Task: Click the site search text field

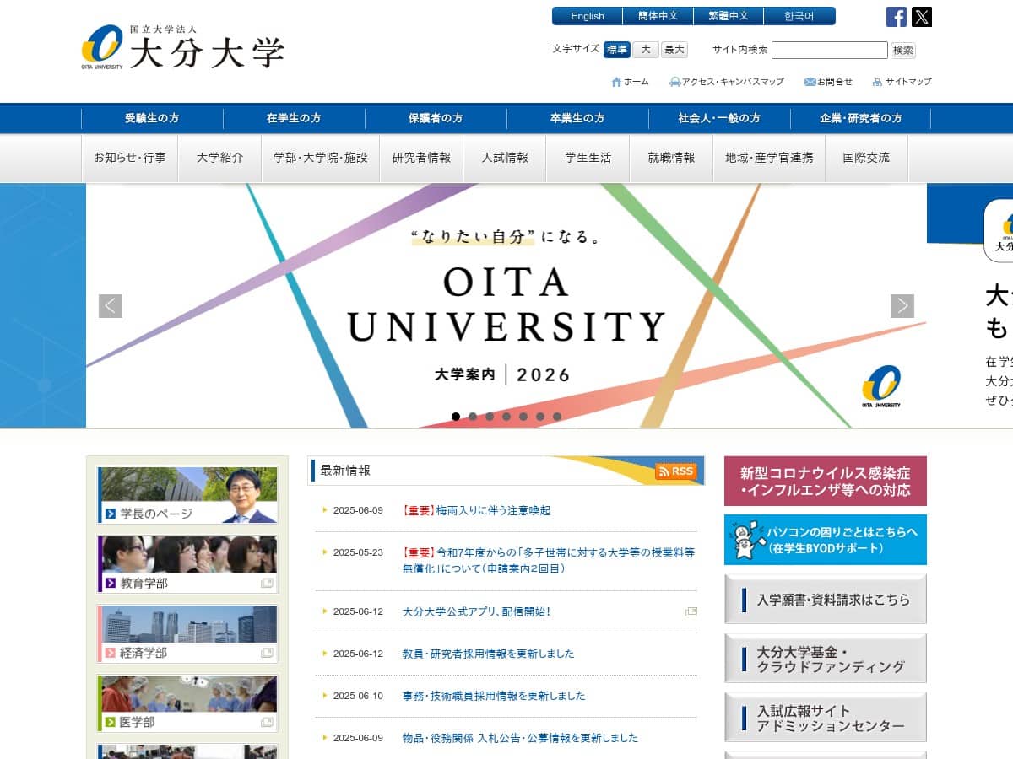Action: click(830, 50)
